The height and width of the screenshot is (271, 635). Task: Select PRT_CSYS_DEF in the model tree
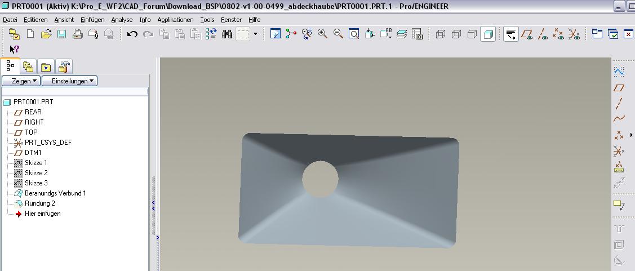(x=48, y=143)
